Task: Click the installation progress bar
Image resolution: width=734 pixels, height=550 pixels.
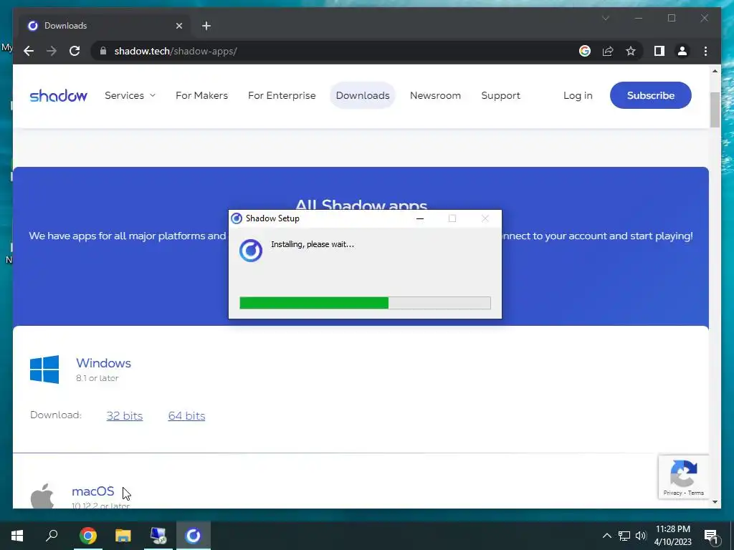Action: (365, 303)
